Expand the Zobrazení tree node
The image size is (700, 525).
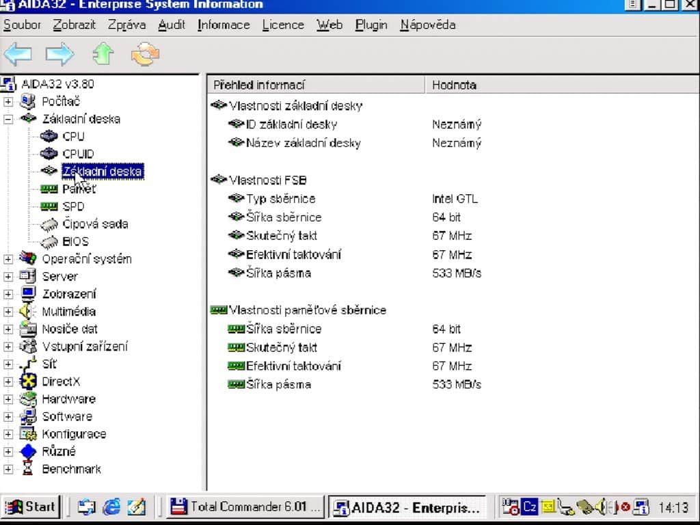(x=8, y=294)
